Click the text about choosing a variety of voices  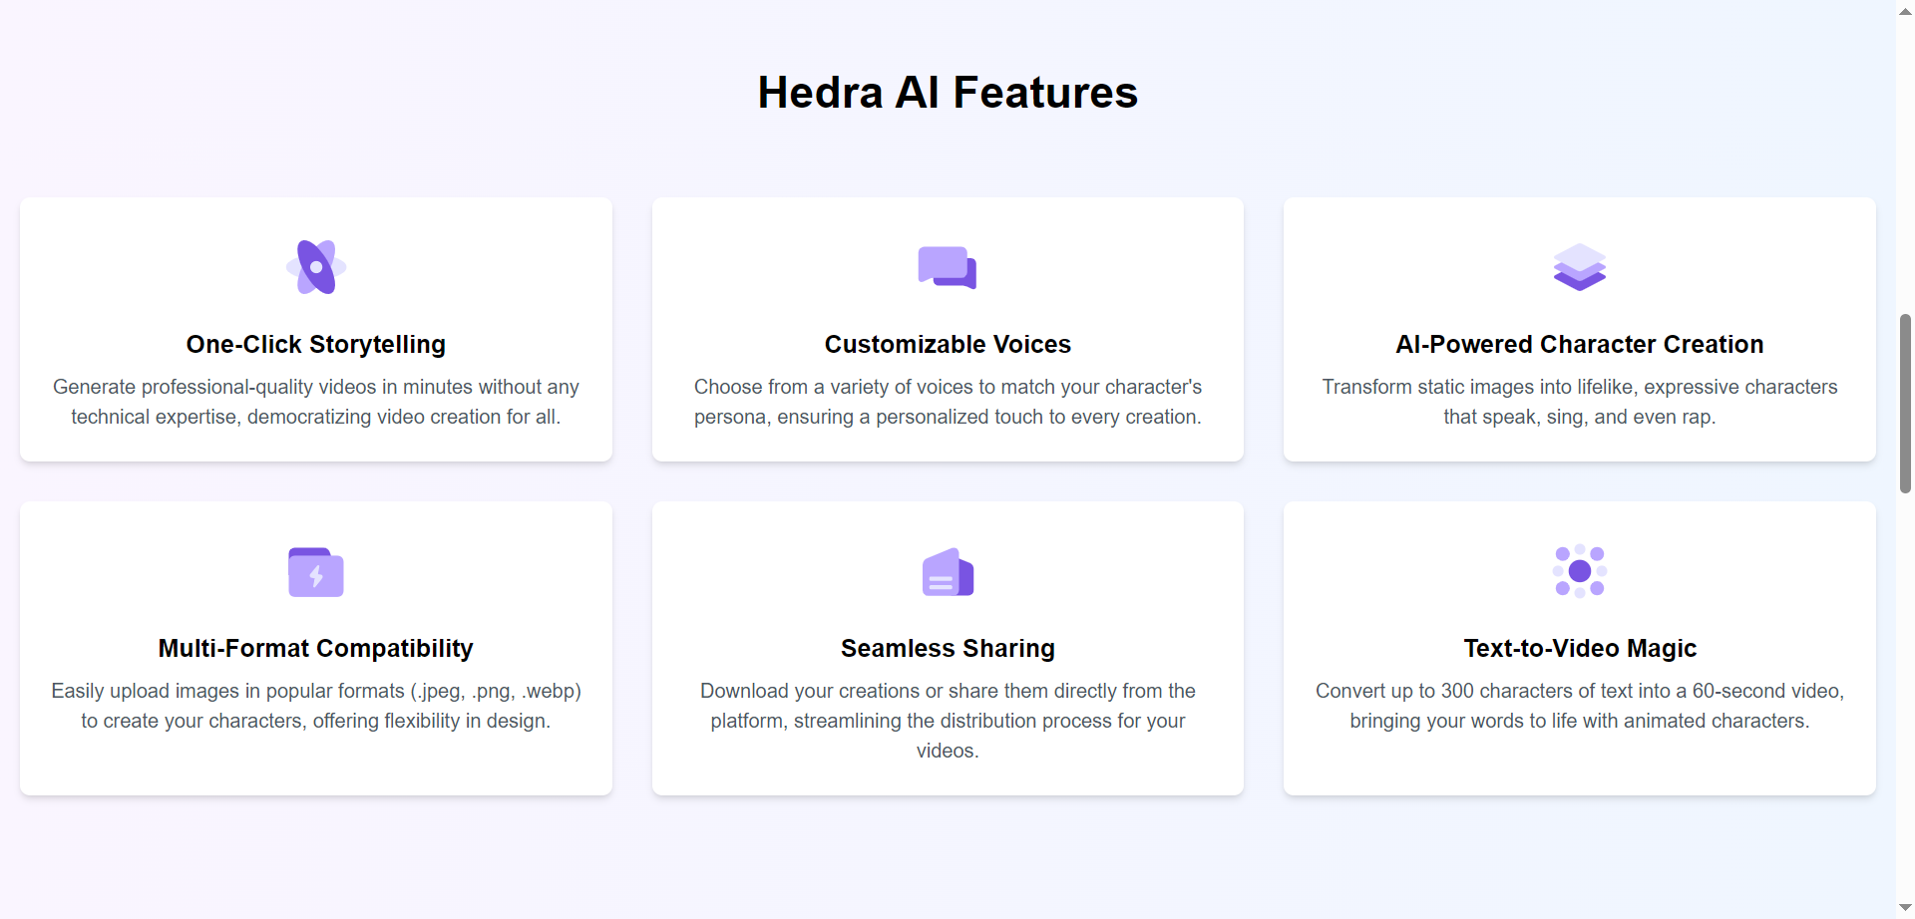tap(948, 402)
